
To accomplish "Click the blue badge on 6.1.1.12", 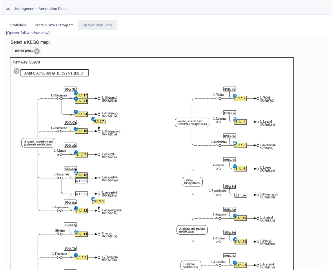I will pos(76,173).
